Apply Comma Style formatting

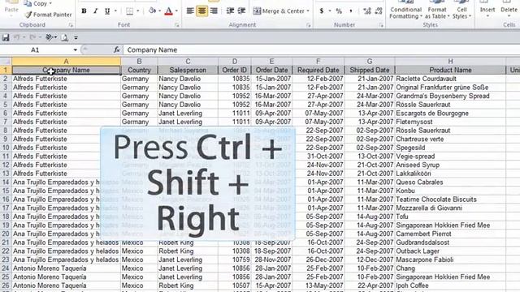point(350,11)
